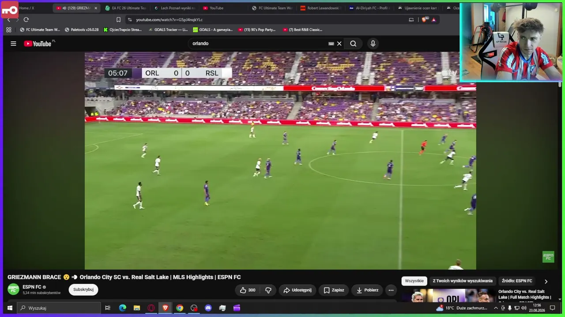565x317 pixels.
Task: Open the recommended Orlando City highlights thumbnail
Action: click(448, 296)
